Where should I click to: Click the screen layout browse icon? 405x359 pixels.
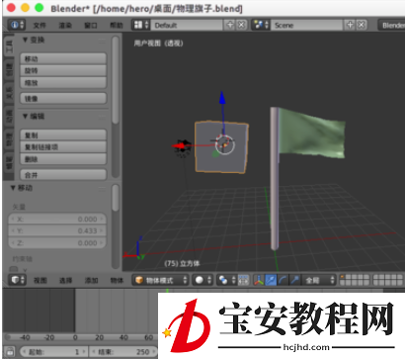pos(140,25)
